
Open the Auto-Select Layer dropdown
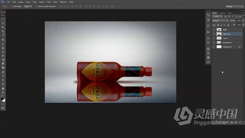pos(28,6)
